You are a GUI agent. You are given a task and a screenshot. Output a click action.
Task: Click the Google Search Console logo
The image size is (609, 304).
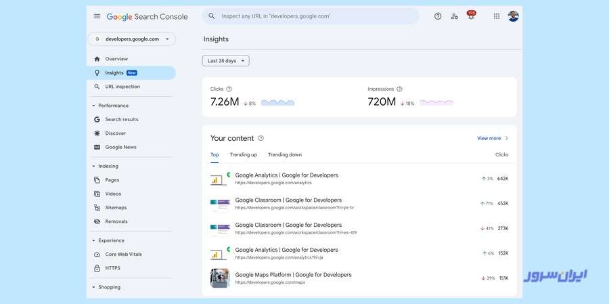click(148, 17)
